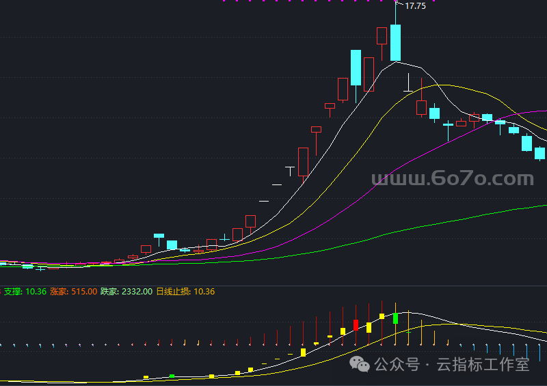Click the magenta dotted line at chart top
Viewport: 547px width, 386px height.
tap(328, 1)
